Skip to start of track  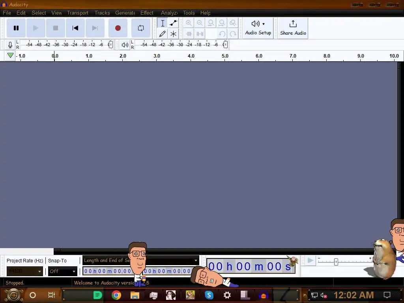coord(75,28)
